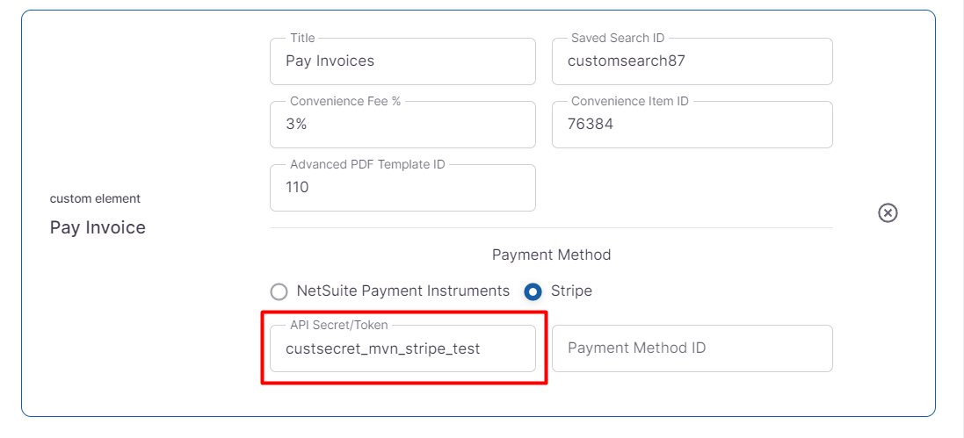964x438 pixels.
Task: Remove the Pay Invoice custom element
Action: (888, 213)
